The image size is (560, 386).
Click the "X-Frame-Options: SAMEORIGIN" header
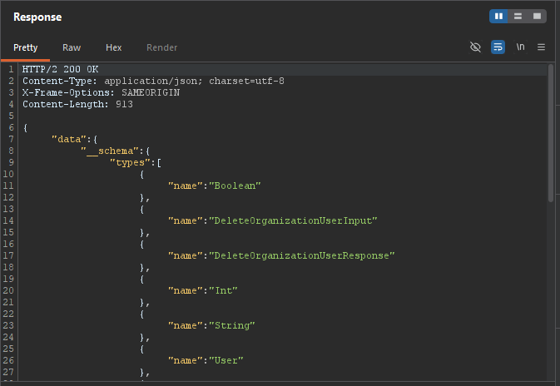[101, 93]
